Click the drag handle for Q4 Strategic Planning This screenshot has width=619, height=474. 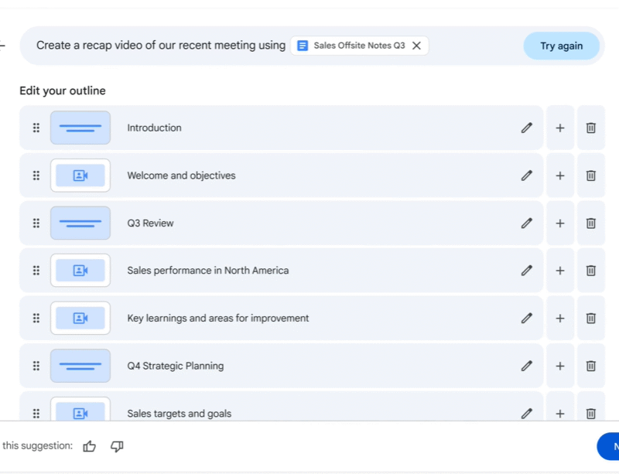[36, 366]
